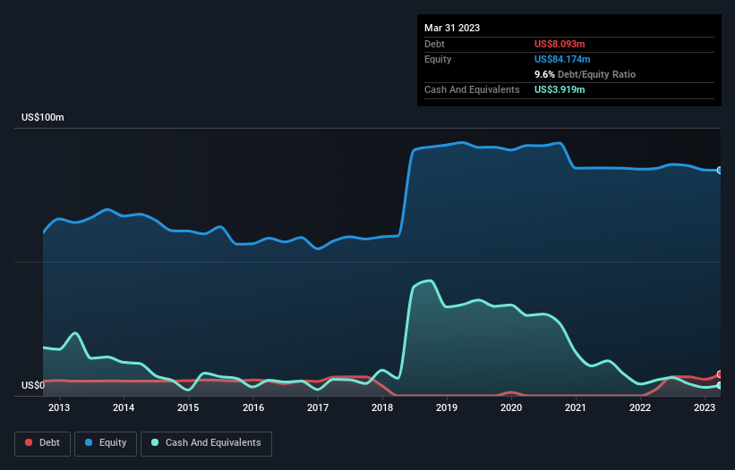The height and width of the screenshot is (470, 735).
Task: Click the 2014 x-axis label
Action: tap(124, 407)
